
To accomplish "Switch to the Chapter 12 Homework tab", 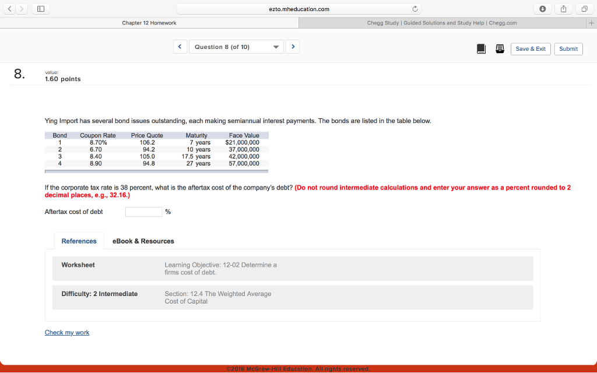I will coord(149,23).
